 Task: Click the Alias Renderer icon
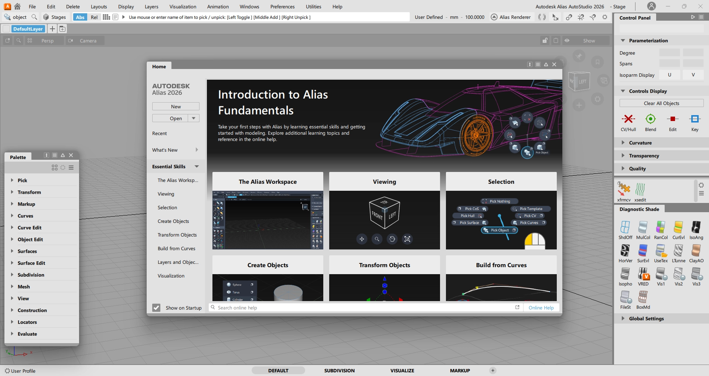(494, 17)
